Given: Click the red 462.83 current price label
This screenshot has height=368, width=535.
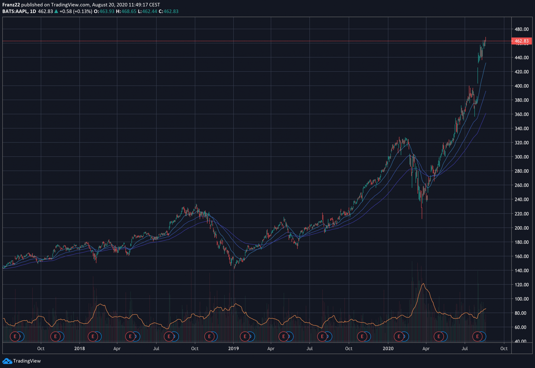Looking at the screenshot, I should [521, 41].
